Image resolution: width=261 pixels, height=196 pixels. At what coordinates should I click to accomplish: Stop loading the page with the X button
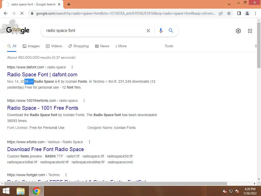coord(22,13)
